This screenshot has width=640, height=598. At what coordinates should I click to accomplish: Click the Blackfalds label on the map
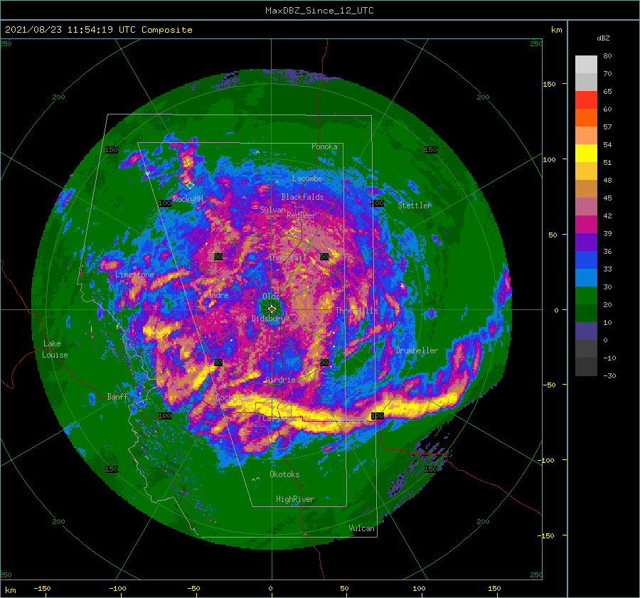[302, 197]
